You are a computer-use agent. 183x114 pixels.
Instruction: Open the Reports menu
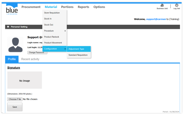83,7
